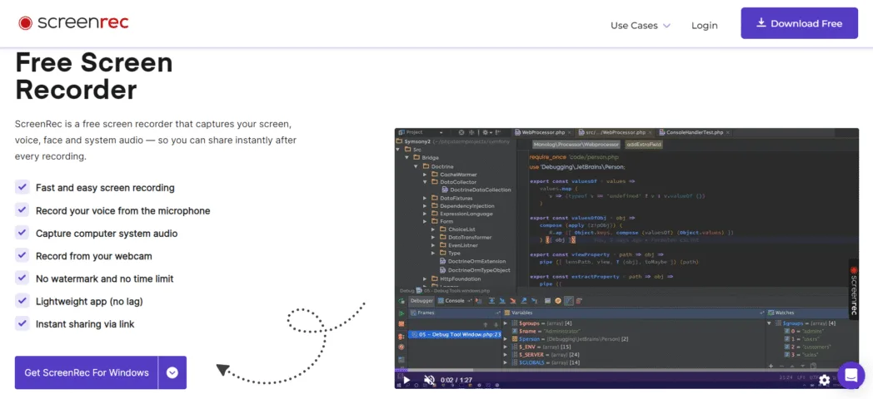Click the ScreenRec side tab on the video
Screen dimensions: 873x399
853,288
